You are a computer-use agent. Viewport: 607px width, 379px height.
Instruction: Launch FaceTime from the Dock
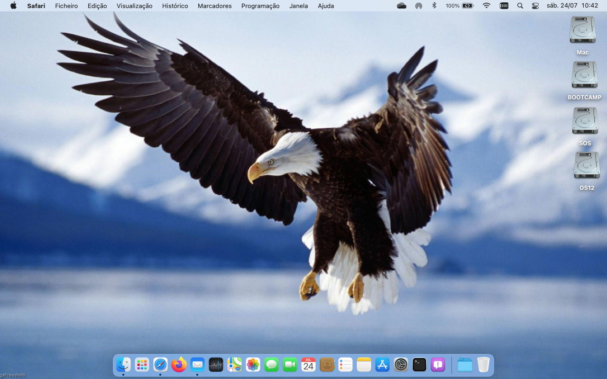(290, 365)
